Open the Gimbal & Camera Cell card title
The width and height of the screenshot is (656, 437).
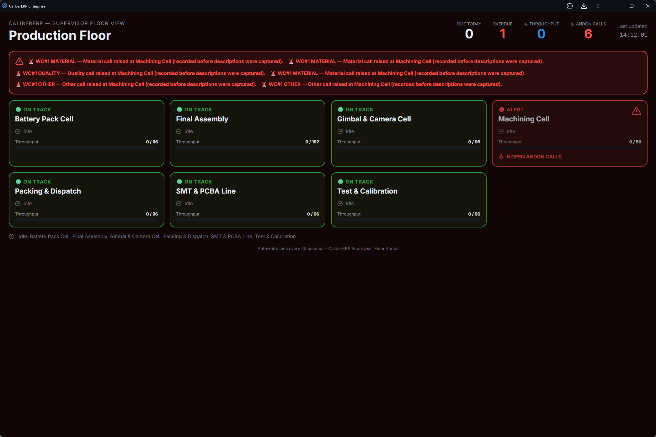click(374, 119)
